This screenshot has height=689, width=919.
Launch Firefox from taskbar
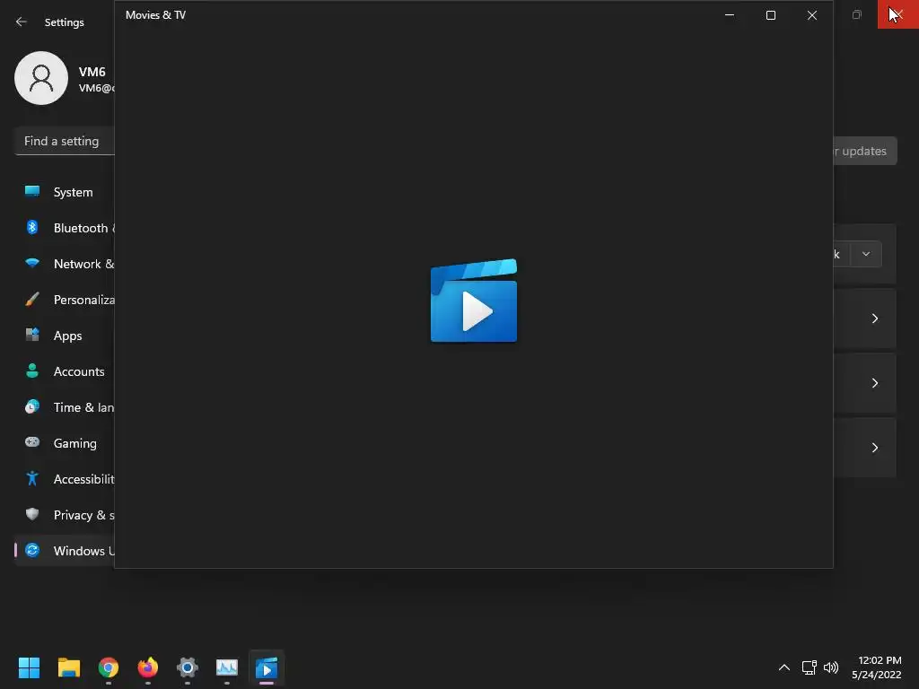click(x=148, y=667)
